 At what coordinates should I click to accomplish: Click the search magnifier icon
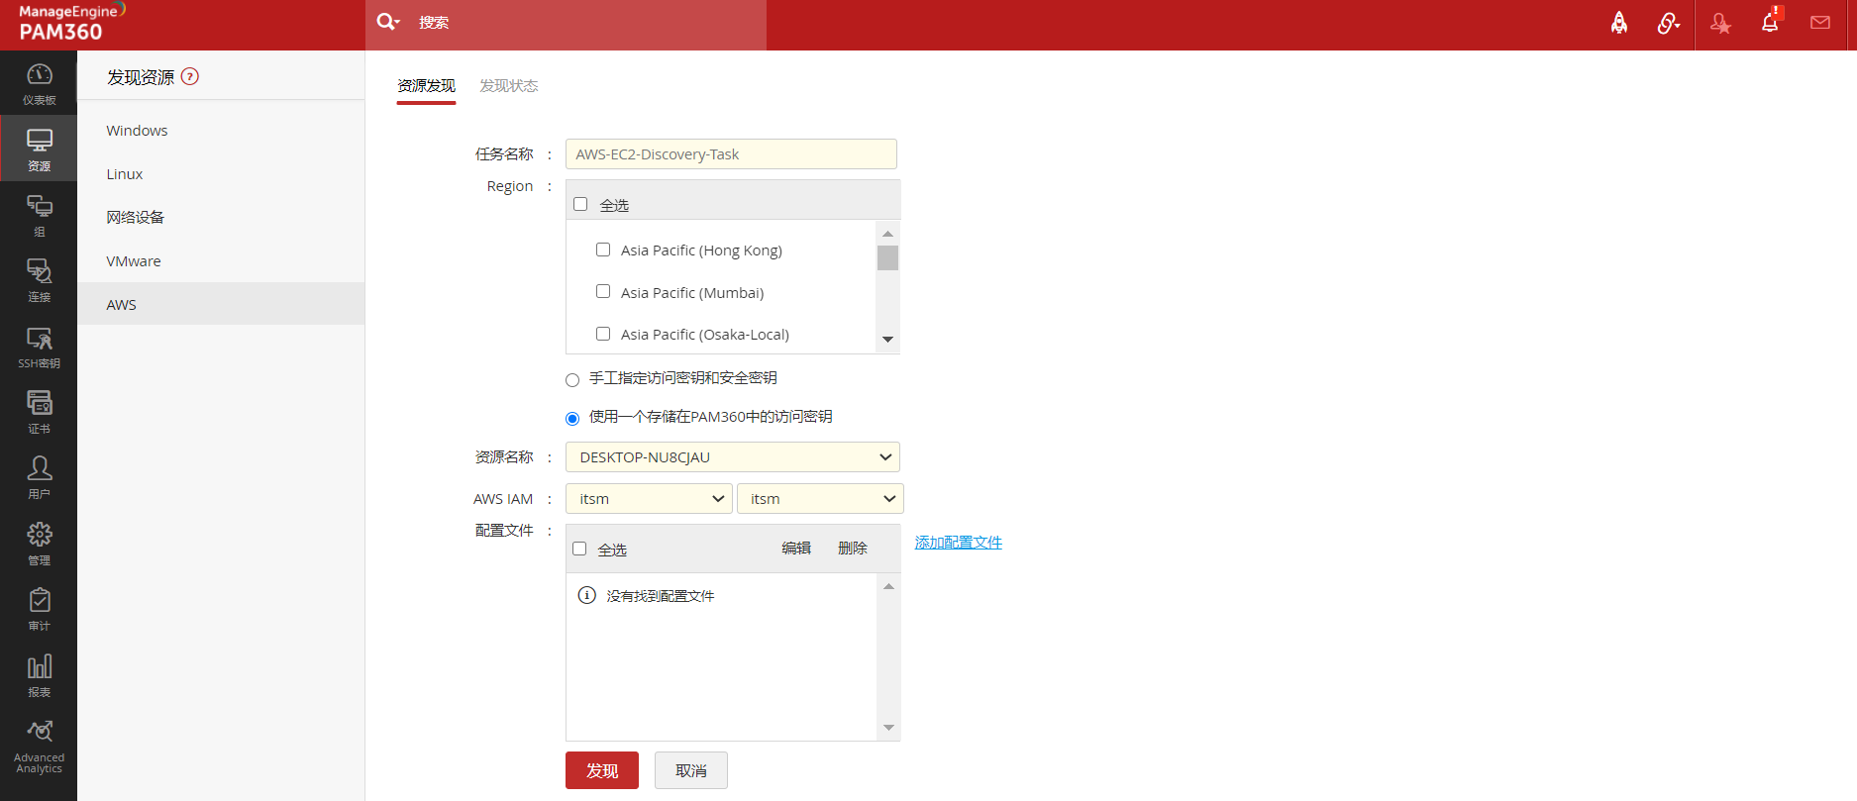coord(387,22)
